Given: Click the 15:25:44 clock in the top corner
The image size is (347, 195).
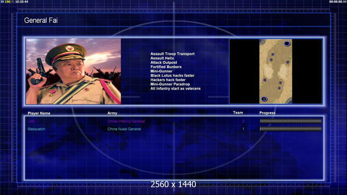Looking at the screenshot, I should (x=22, y=2).
